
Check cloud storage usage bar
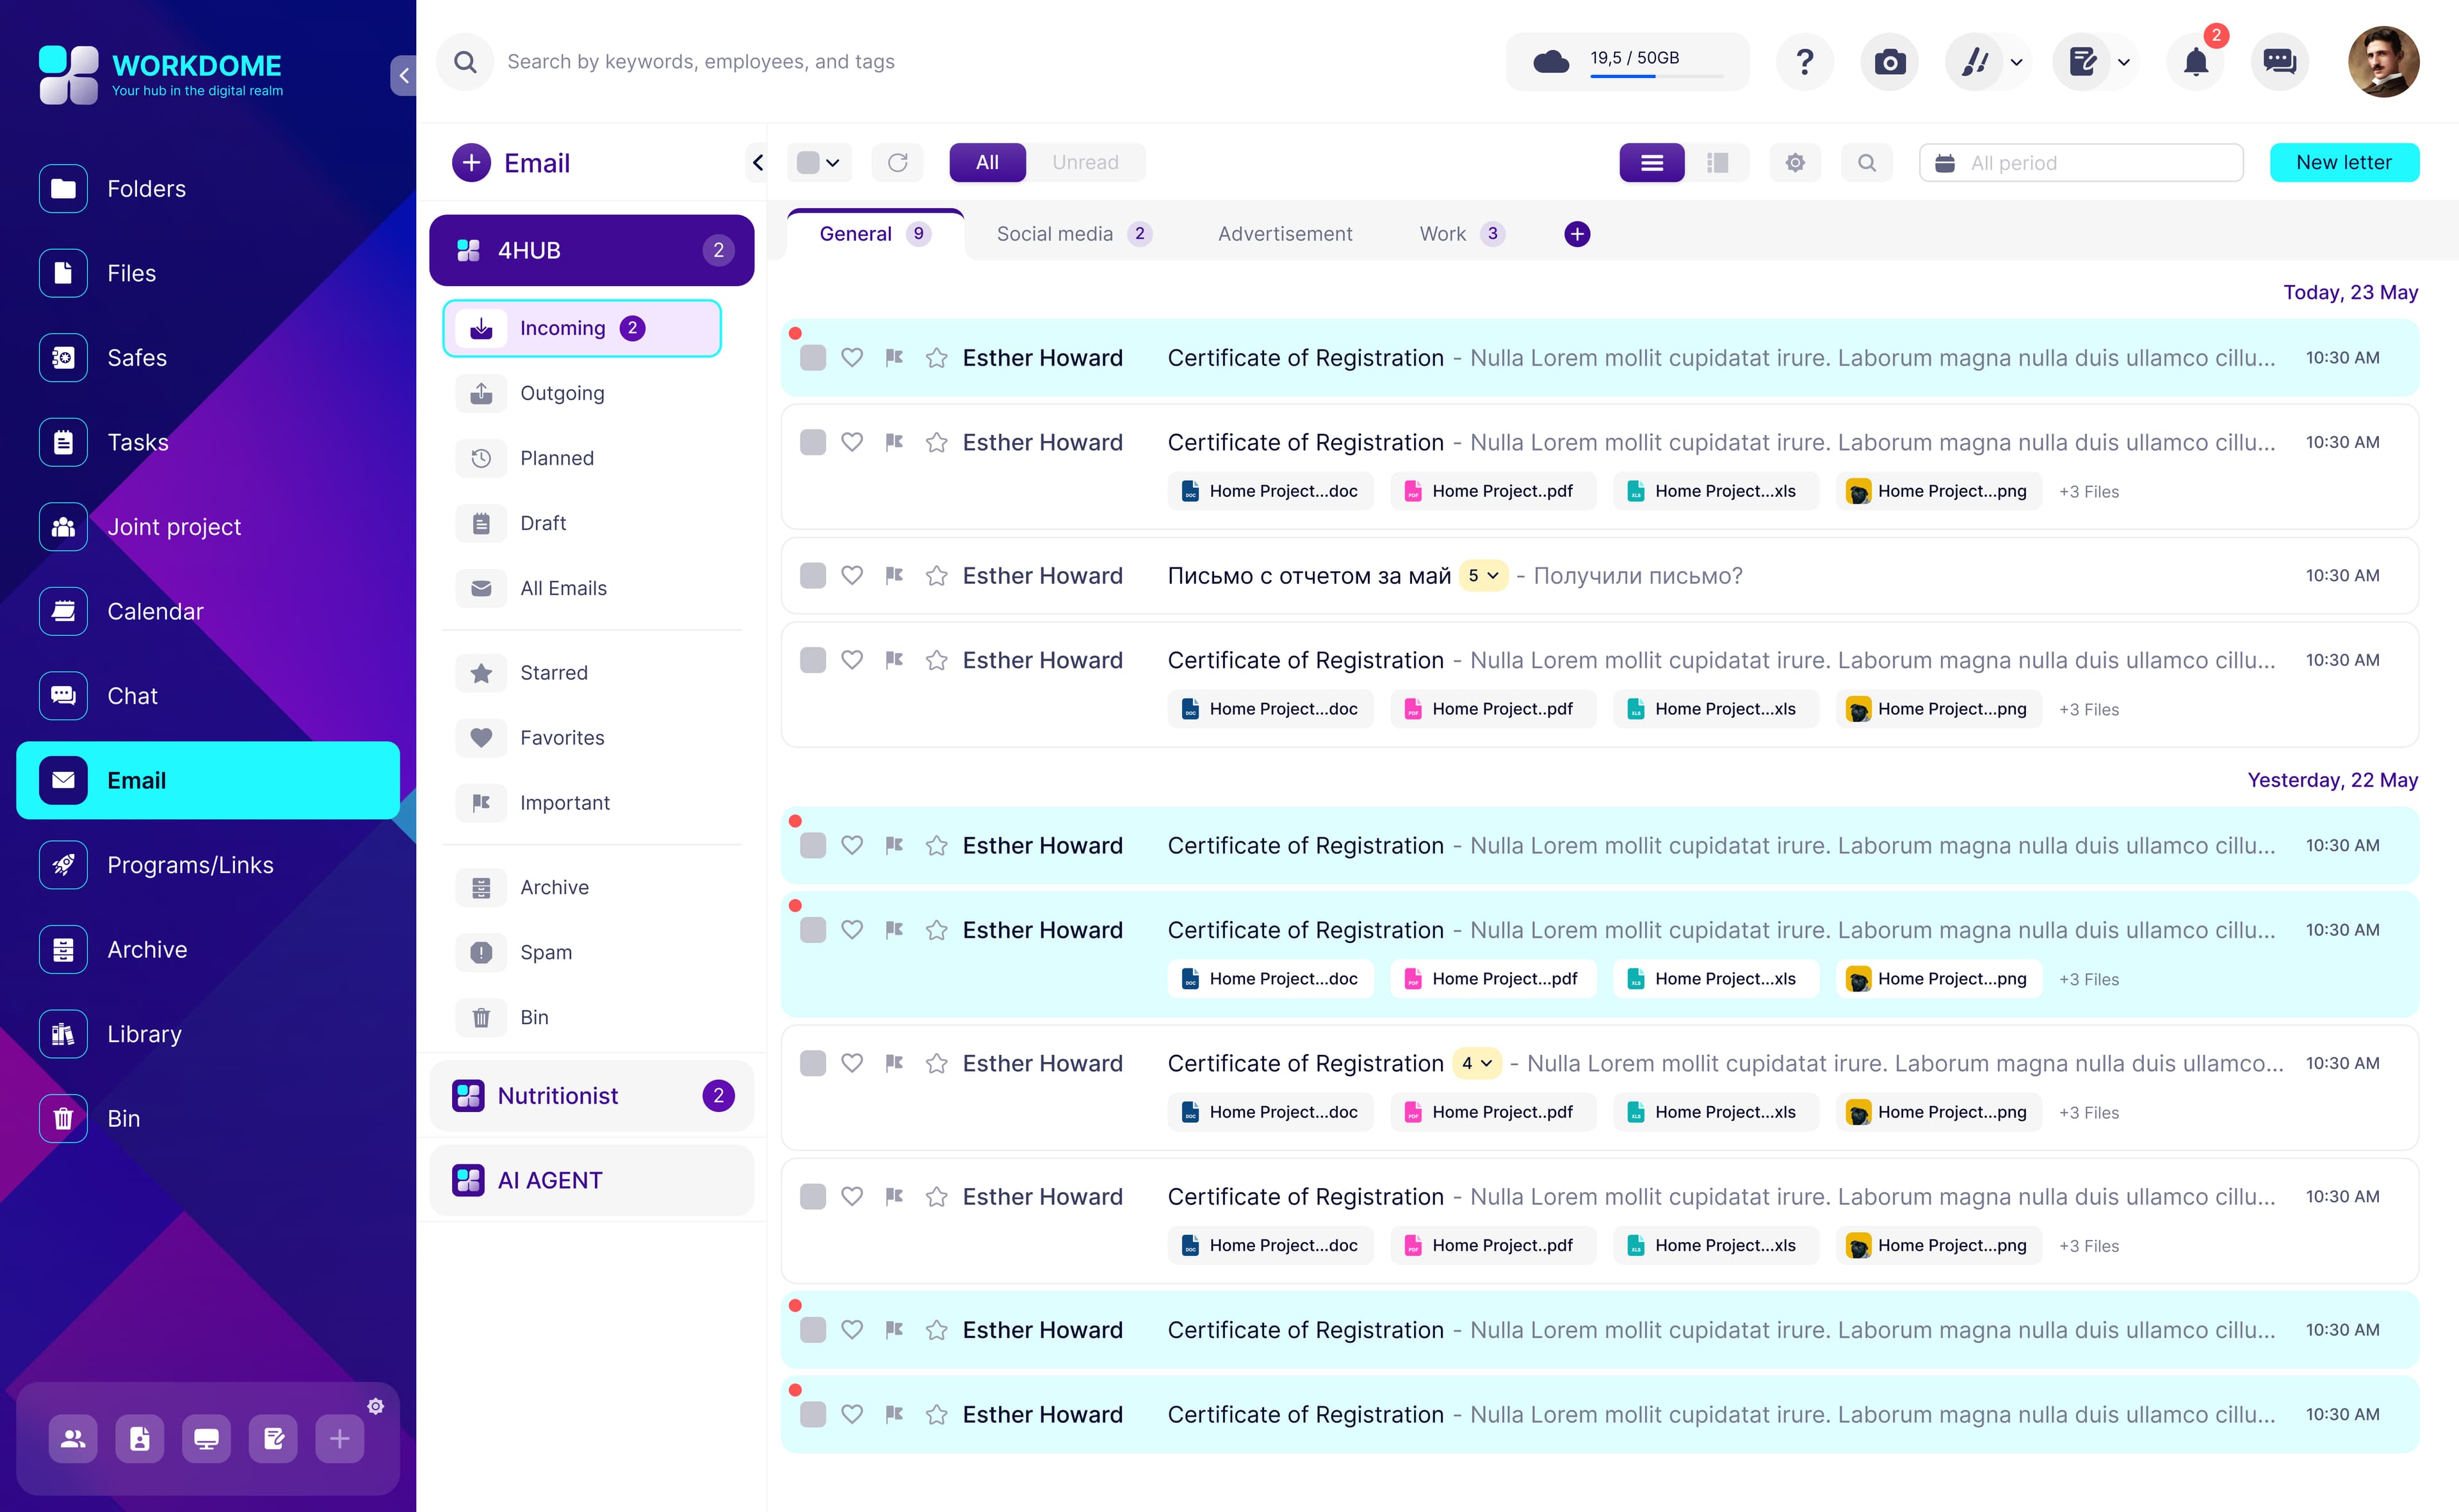point(1627,61)
